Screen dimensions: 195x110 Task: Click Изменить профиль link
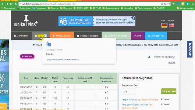click(x=165, y=57)
